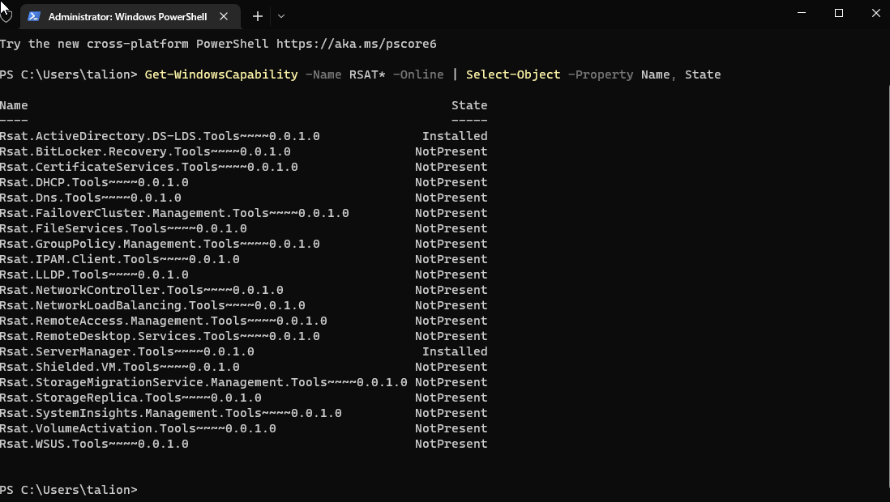890x502 pixels.
Task: Click the Select-Object cmdlet in the command
Action: [x=513, y=74]
